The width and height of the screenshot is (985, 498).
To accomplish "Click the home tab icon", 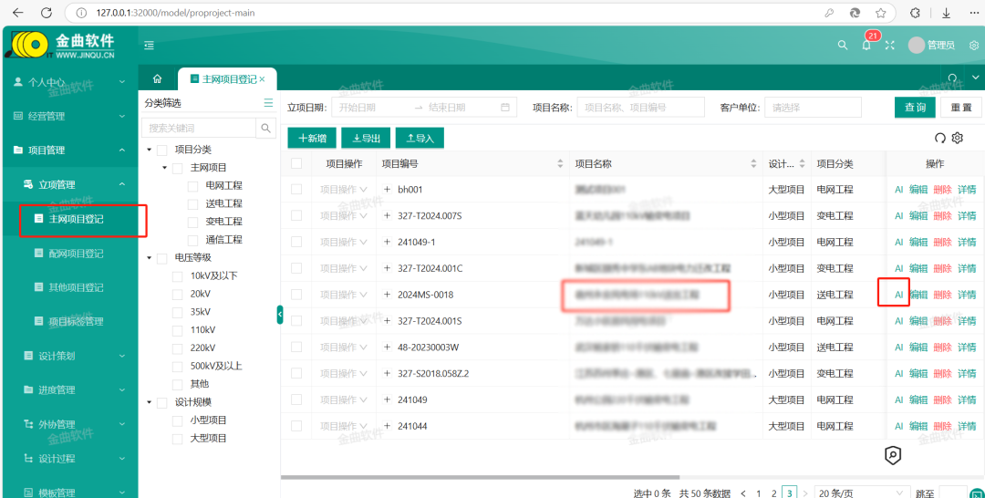I will (x=158, y=79).
